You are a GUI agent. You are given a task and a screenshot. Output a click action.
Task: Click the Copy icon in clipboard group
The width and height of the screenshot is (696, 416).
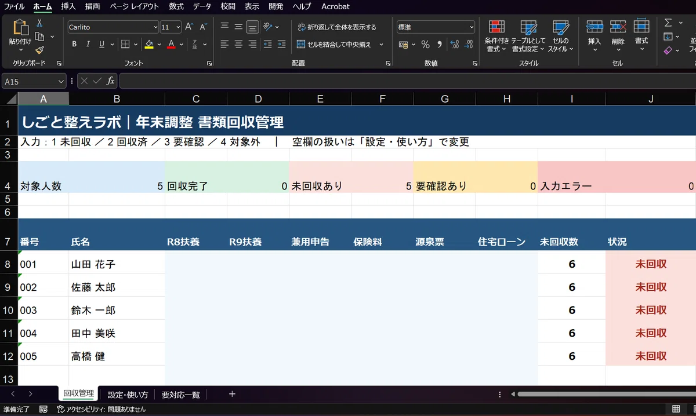click(39, 37)
